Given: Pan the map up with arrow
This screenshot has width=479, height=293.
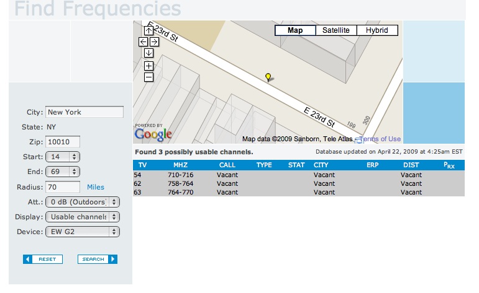Looking at the screenshot, I should pos(148,30).
